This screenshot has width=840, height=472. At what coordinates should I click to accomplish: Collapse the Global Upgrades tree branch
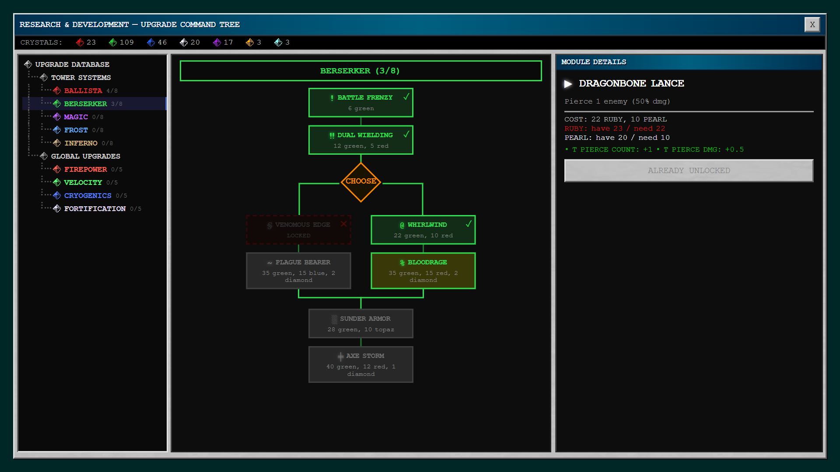click(44, 156)
